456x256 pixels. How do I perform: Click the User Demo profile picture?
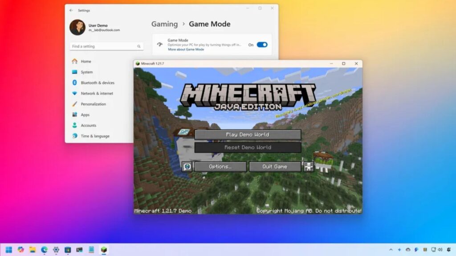(x=77, y=27)
